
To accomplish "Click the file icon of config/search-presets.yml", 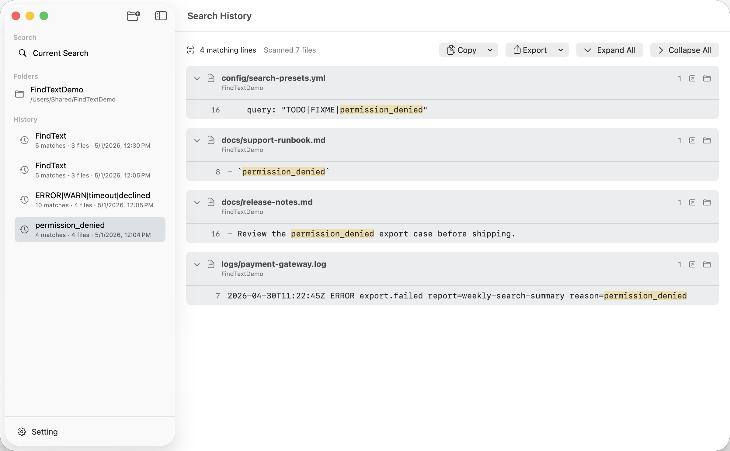I will 211,78.
